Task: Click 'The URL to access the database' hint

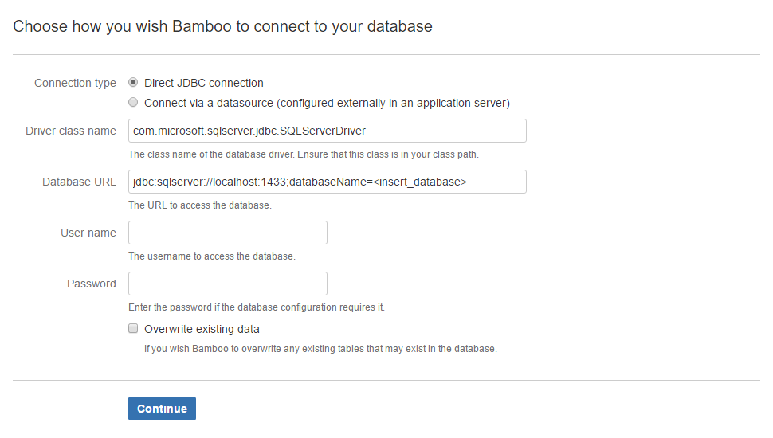Action: (200, 205)
